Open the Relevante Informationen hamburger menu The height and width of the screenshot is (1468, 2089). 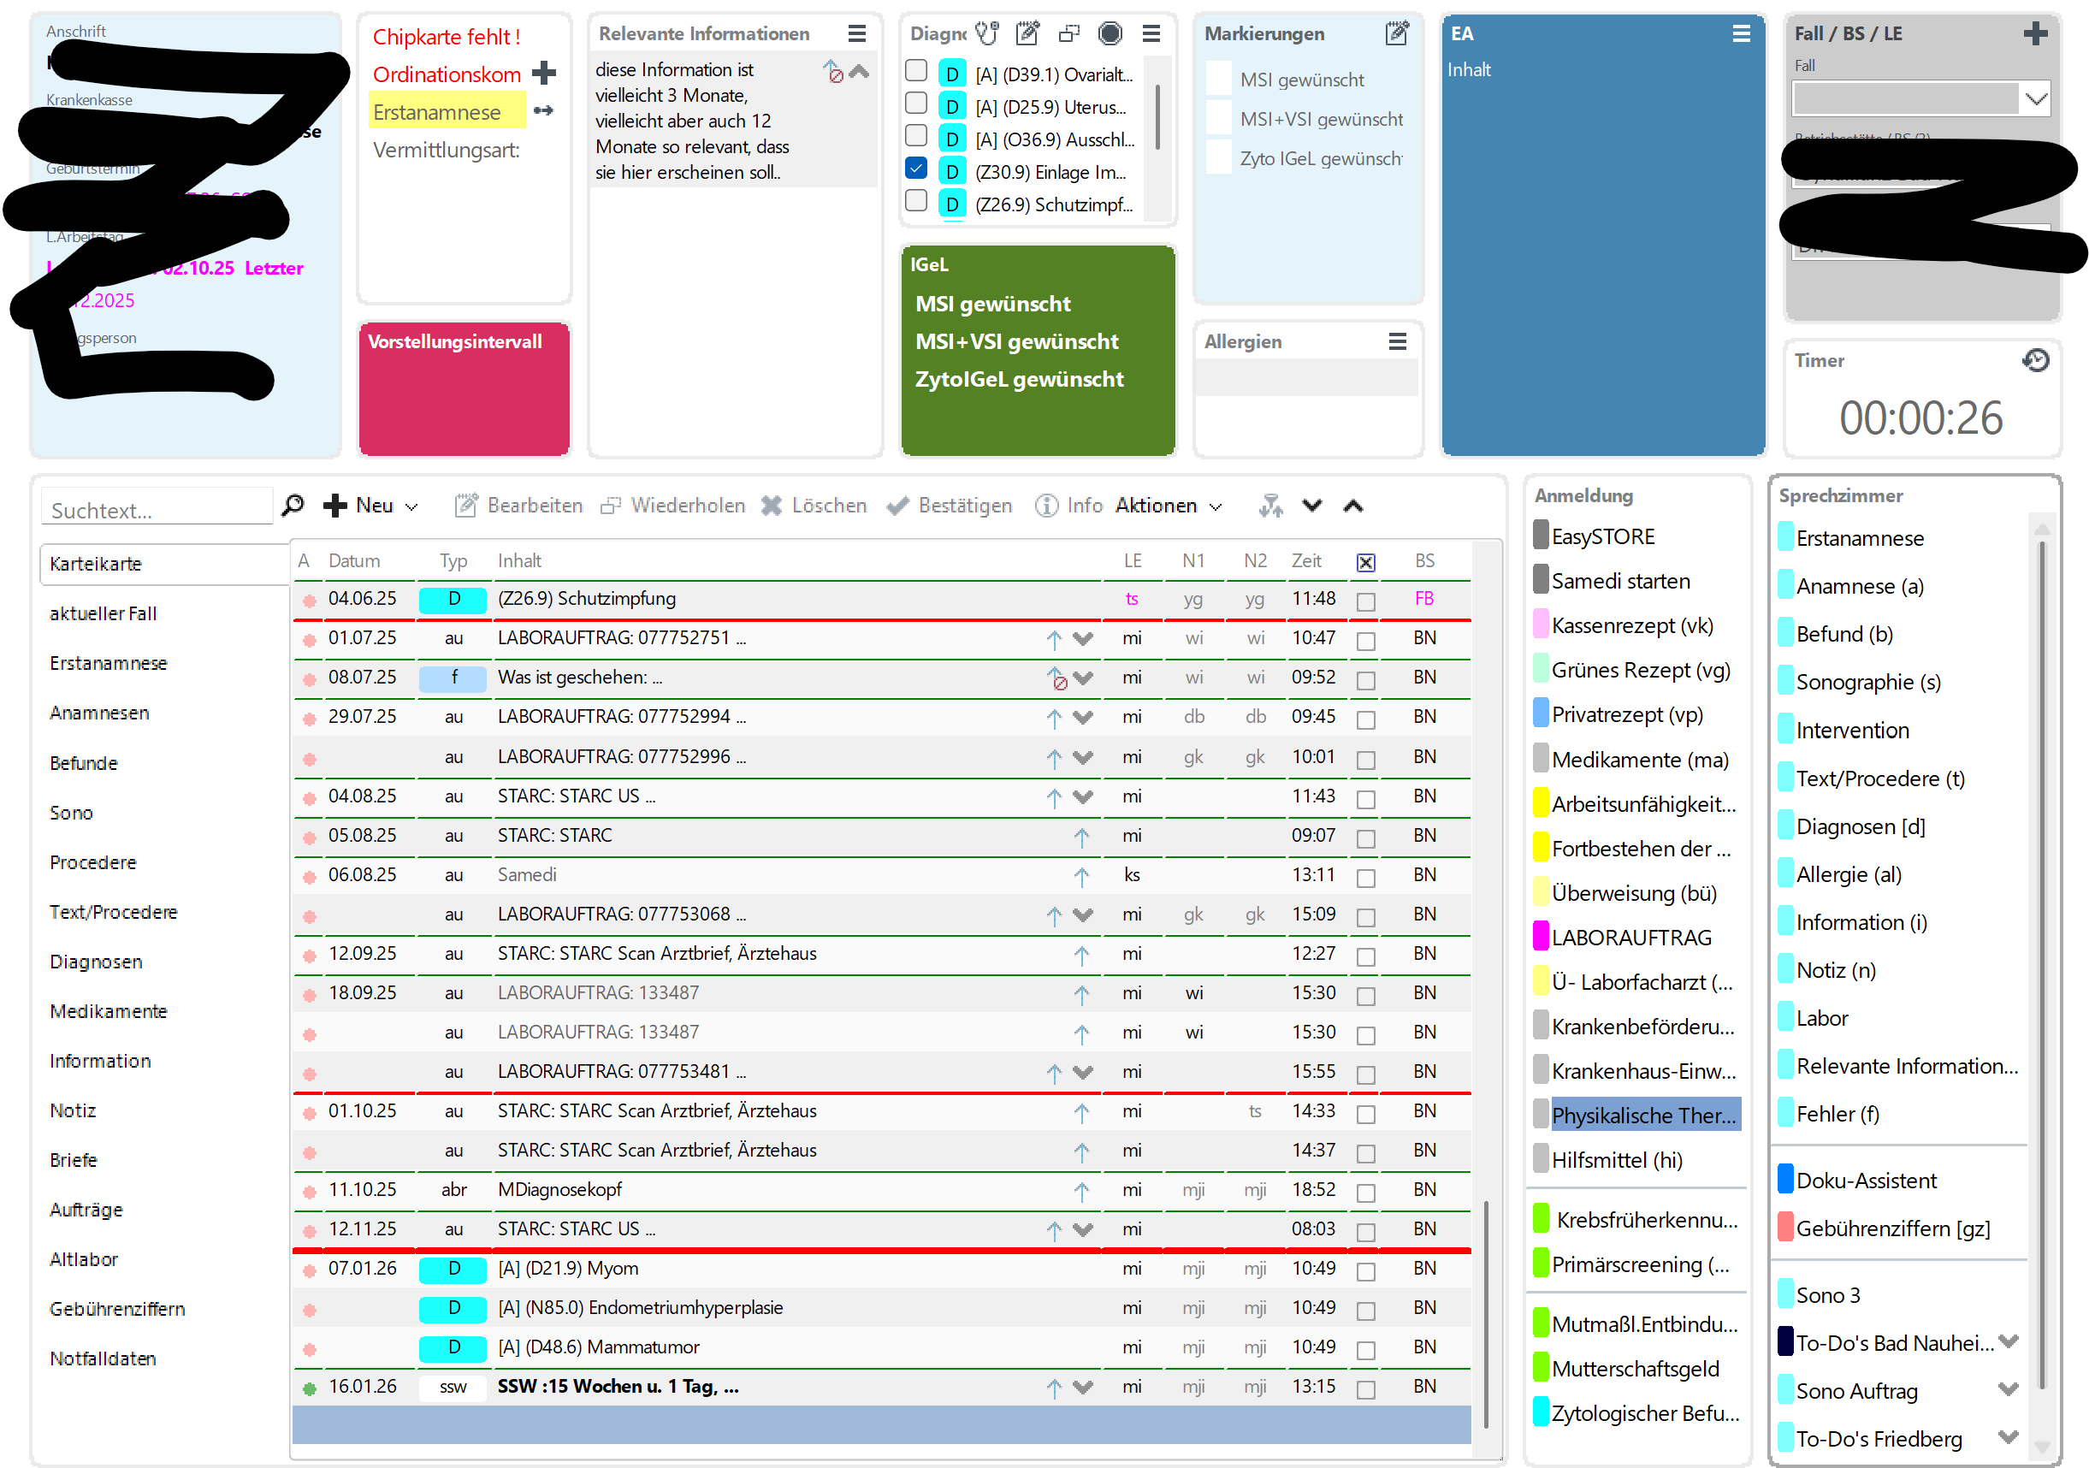(x=856, y=33)
